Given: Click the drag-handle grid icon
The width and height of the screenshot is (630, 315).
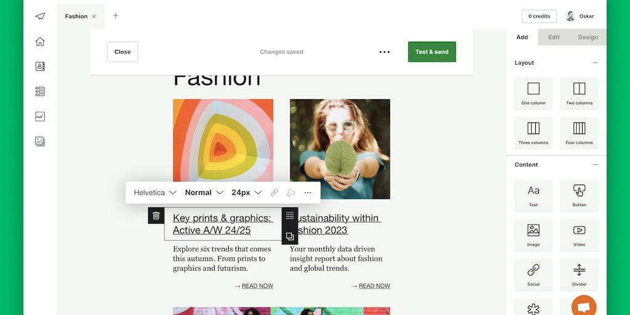Looking at the screenshot, I should click(290, 216).
